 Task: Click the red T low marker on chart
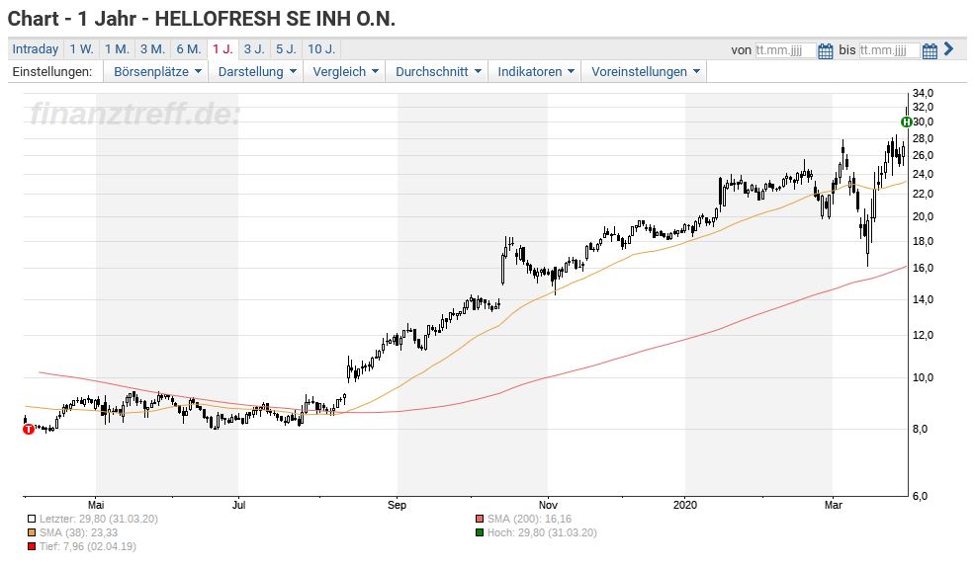pyautogui.click(x=29, y=429)
